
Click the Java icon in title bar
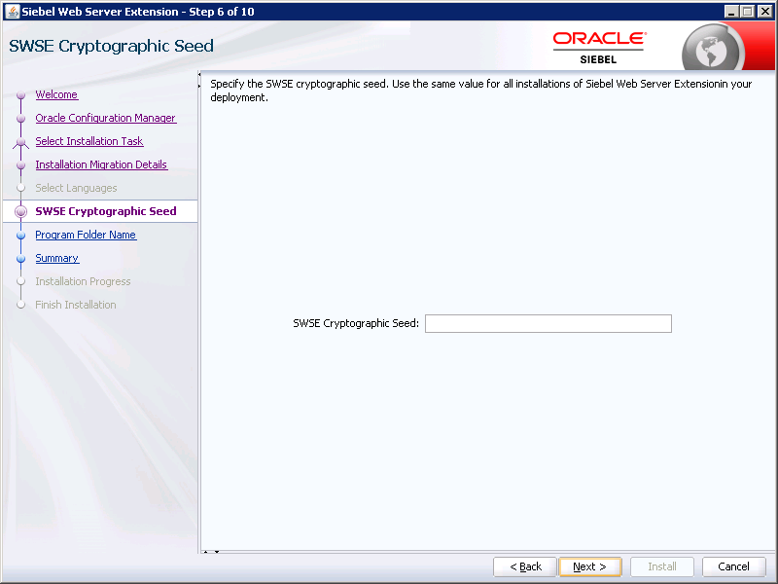(13, 12)
